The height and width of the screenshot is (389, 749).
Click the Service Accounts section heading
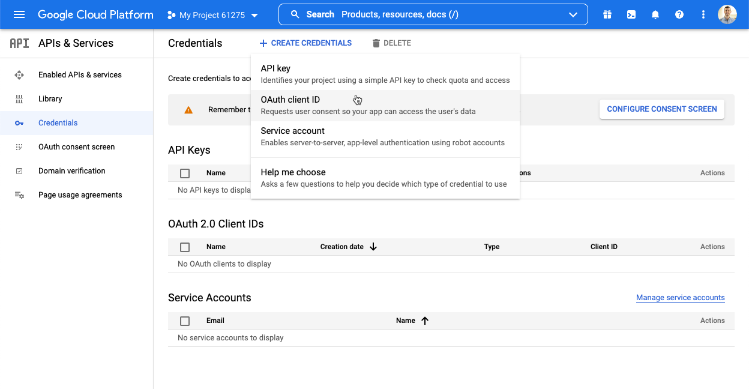pos(209,298)
